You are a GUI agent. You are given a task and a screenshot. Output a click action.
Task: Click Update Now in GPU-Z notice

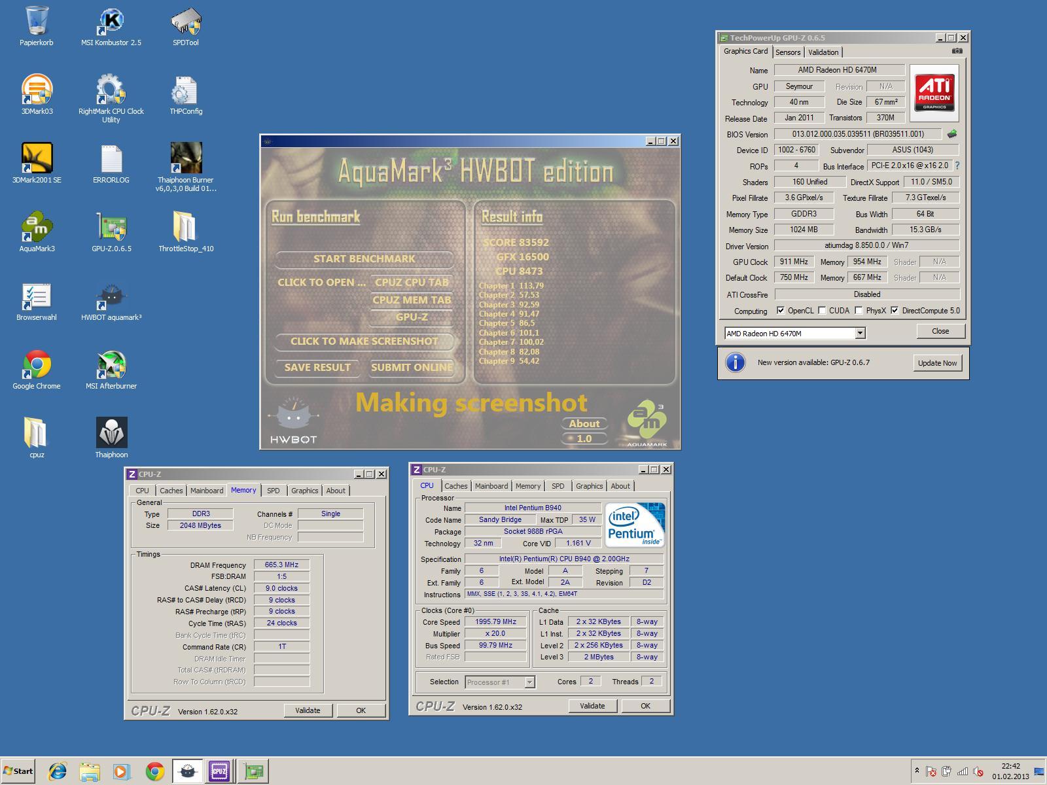click(937, 363)
